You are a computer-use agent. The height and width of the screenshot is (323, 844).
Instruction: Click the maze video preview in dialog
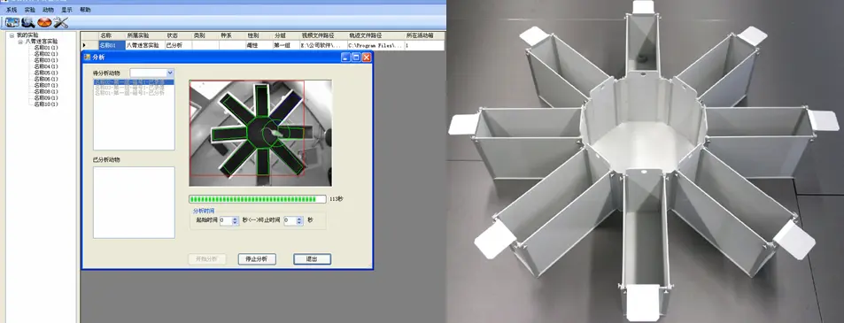tap(260, 133)
